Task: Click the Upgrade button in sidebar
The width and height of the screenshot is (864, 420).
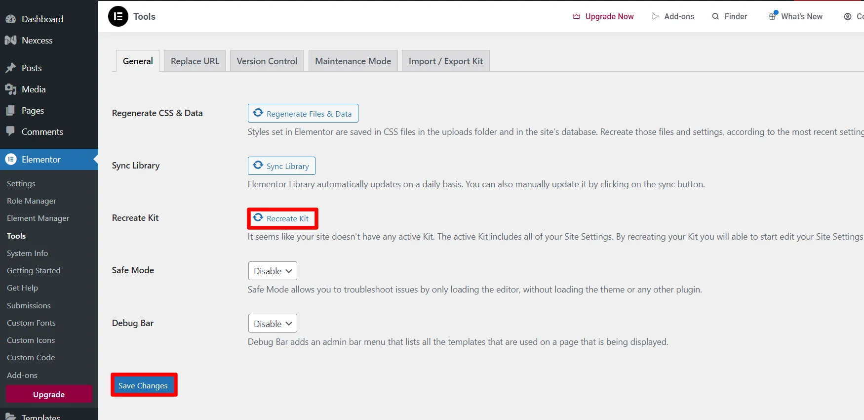Action: (x=49, y=394)
